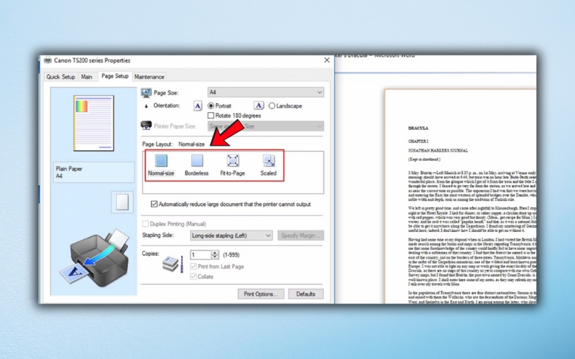Click the Portrait orientation 'A' icon
Screen dimensions: 575x359
point(198,106)
